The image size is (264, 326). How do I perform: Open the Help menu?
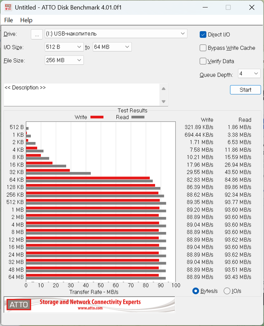26,20
